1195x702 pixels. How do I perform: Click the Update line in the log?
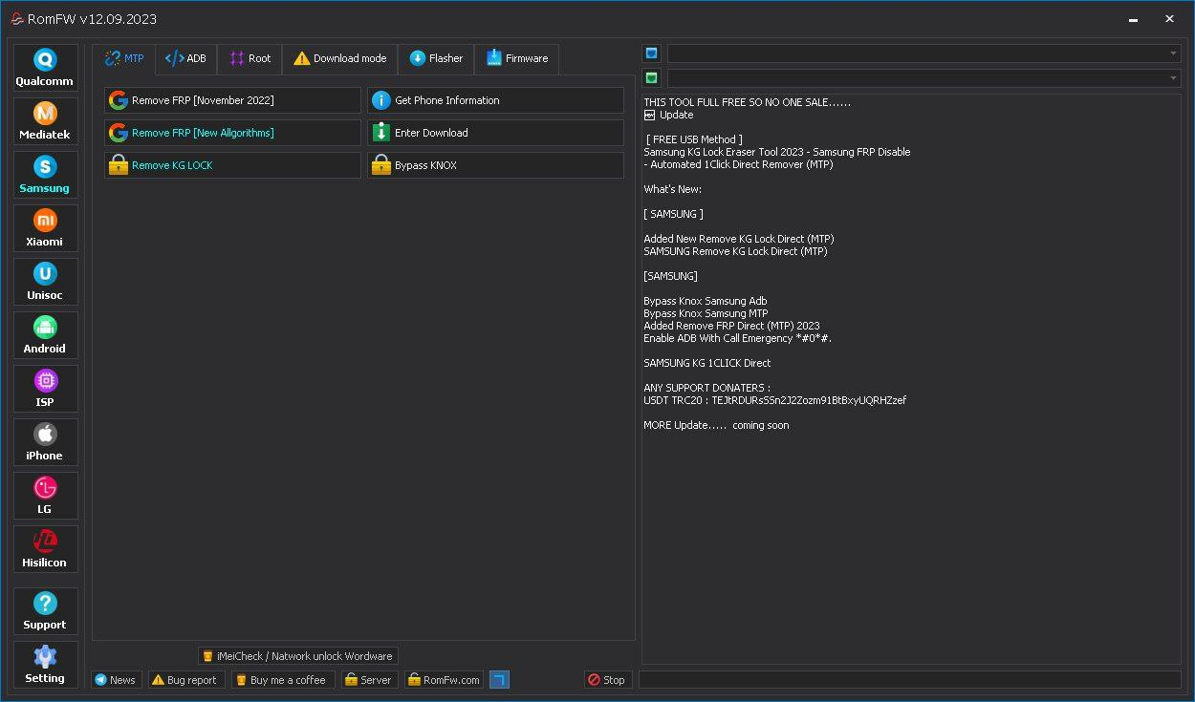(669, 115)
